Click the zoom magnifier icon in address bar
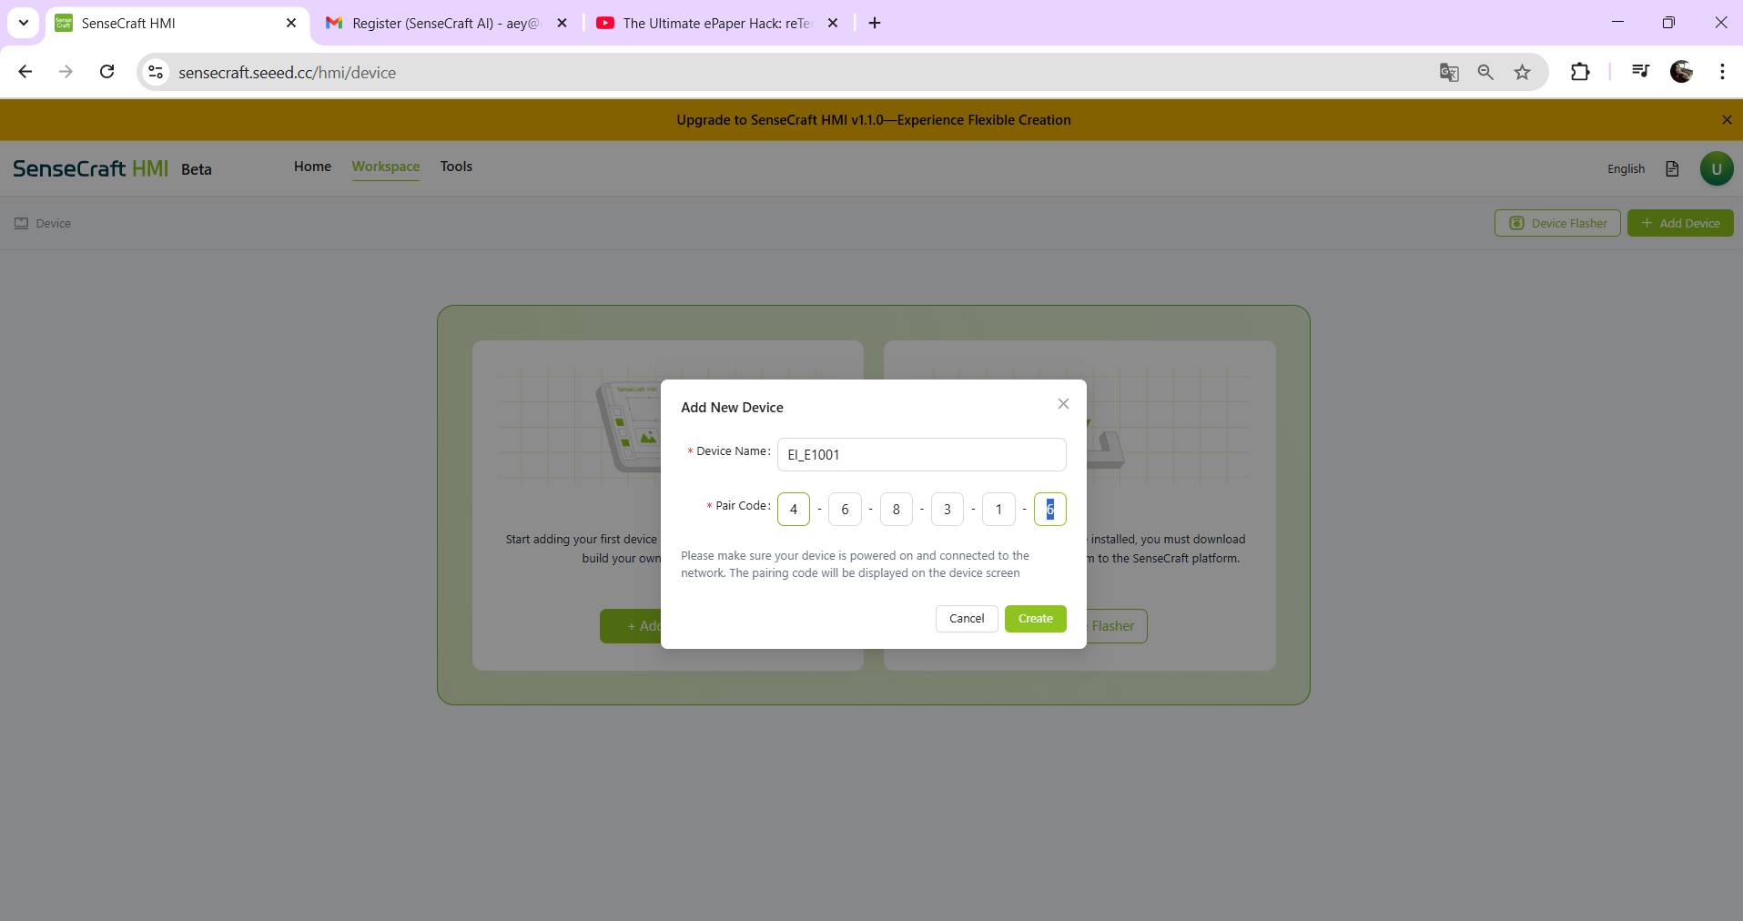The image size is (1743, 921). [1485, 73]
